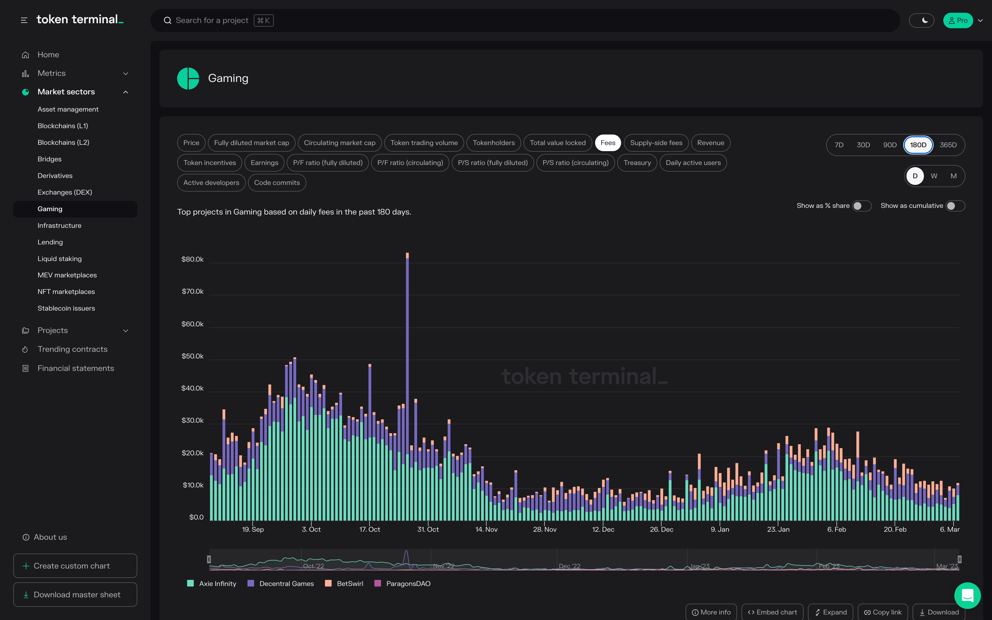Click the Financial statements document icon
This screenshot has width=992, height=620.
tap(25, 368)
